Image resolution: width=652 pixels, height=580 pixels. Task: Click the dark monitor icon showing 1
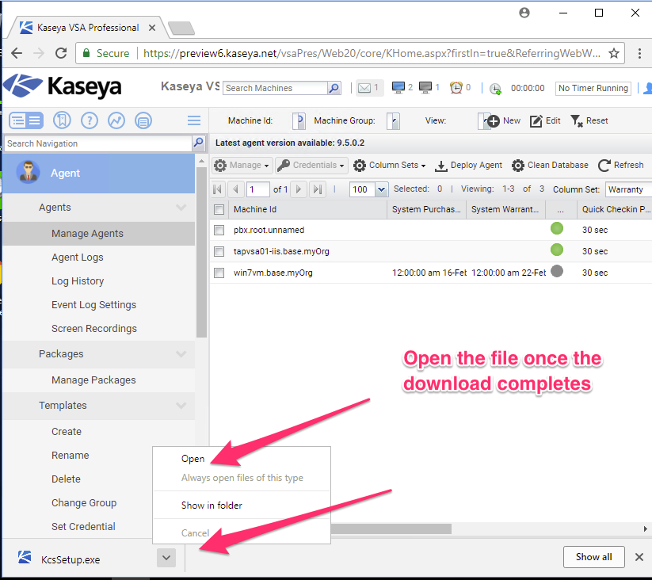425,87
